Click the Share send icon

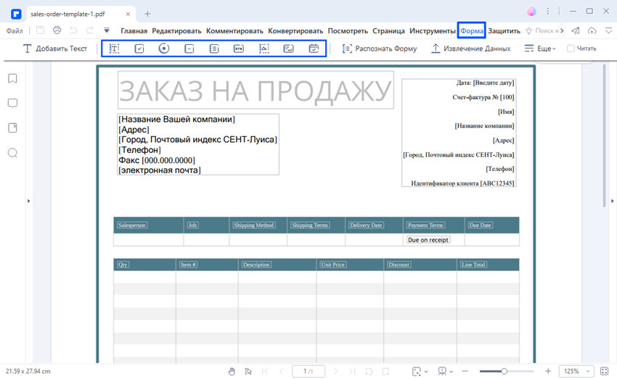click(576, 30)
